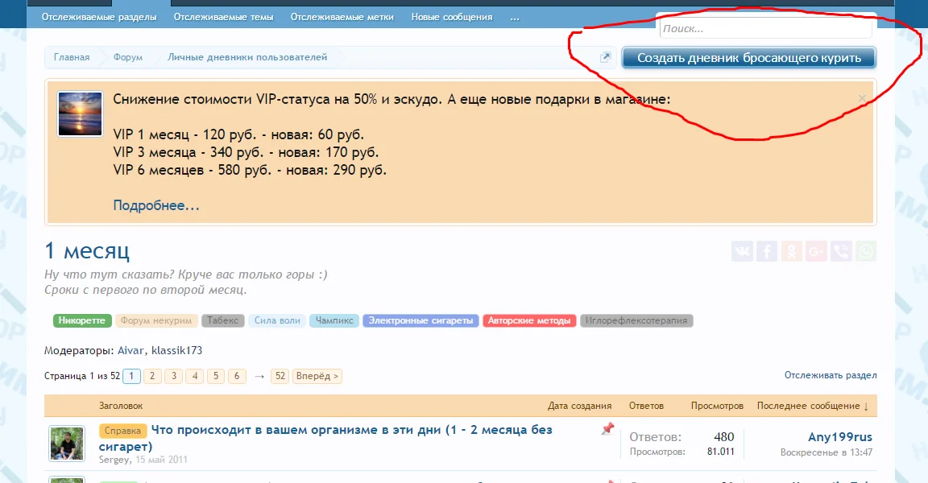Open Sergey's avatar in first thread

tap(66, 443)
